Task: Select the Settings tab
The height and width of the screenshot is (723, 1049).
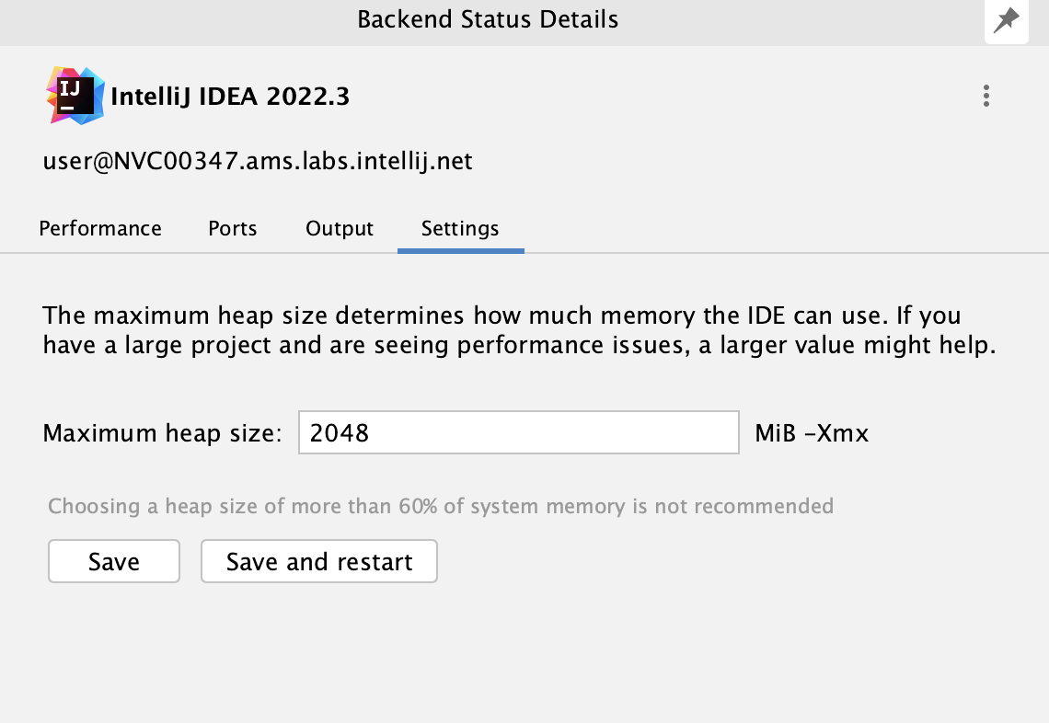Action: 460,228
